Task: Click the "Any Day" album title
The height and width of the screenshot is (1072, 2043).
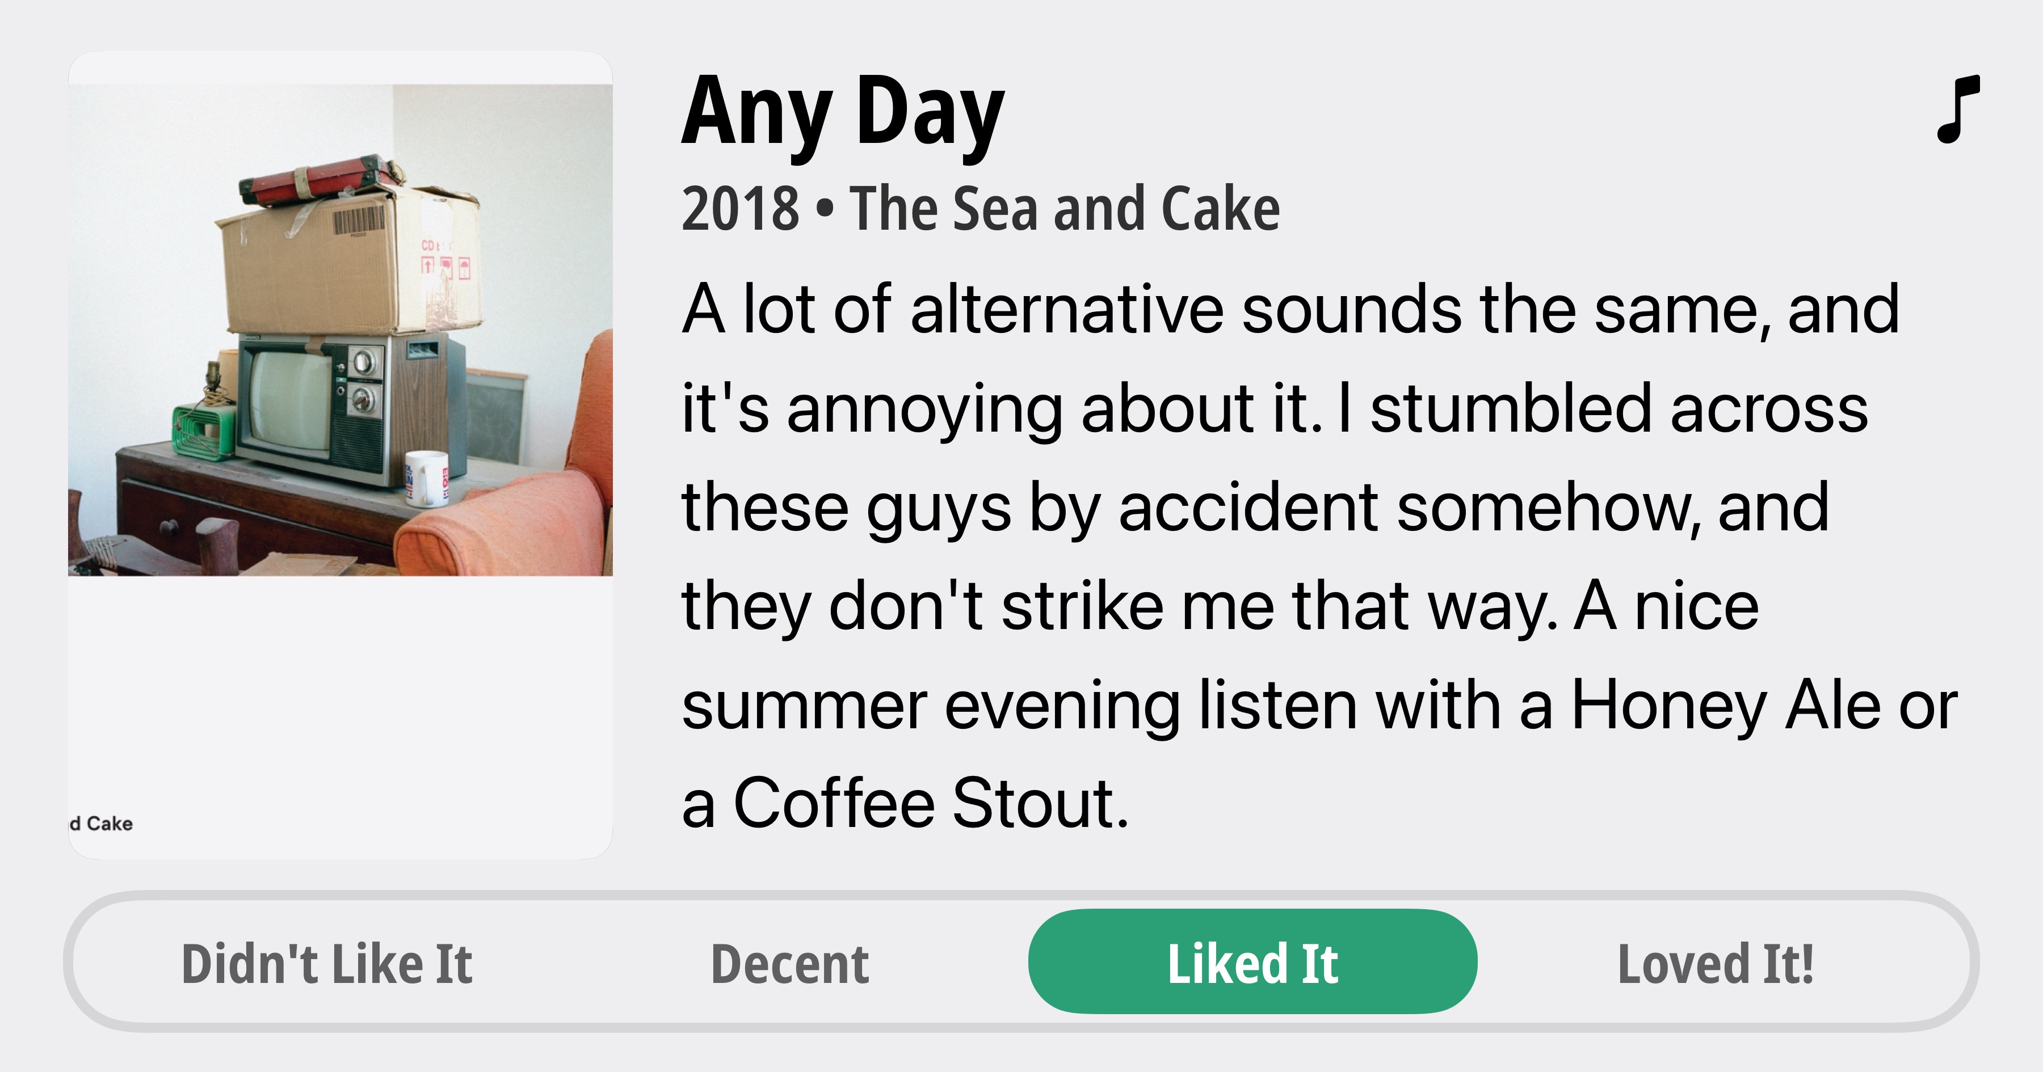Action: tap(843, 113)
